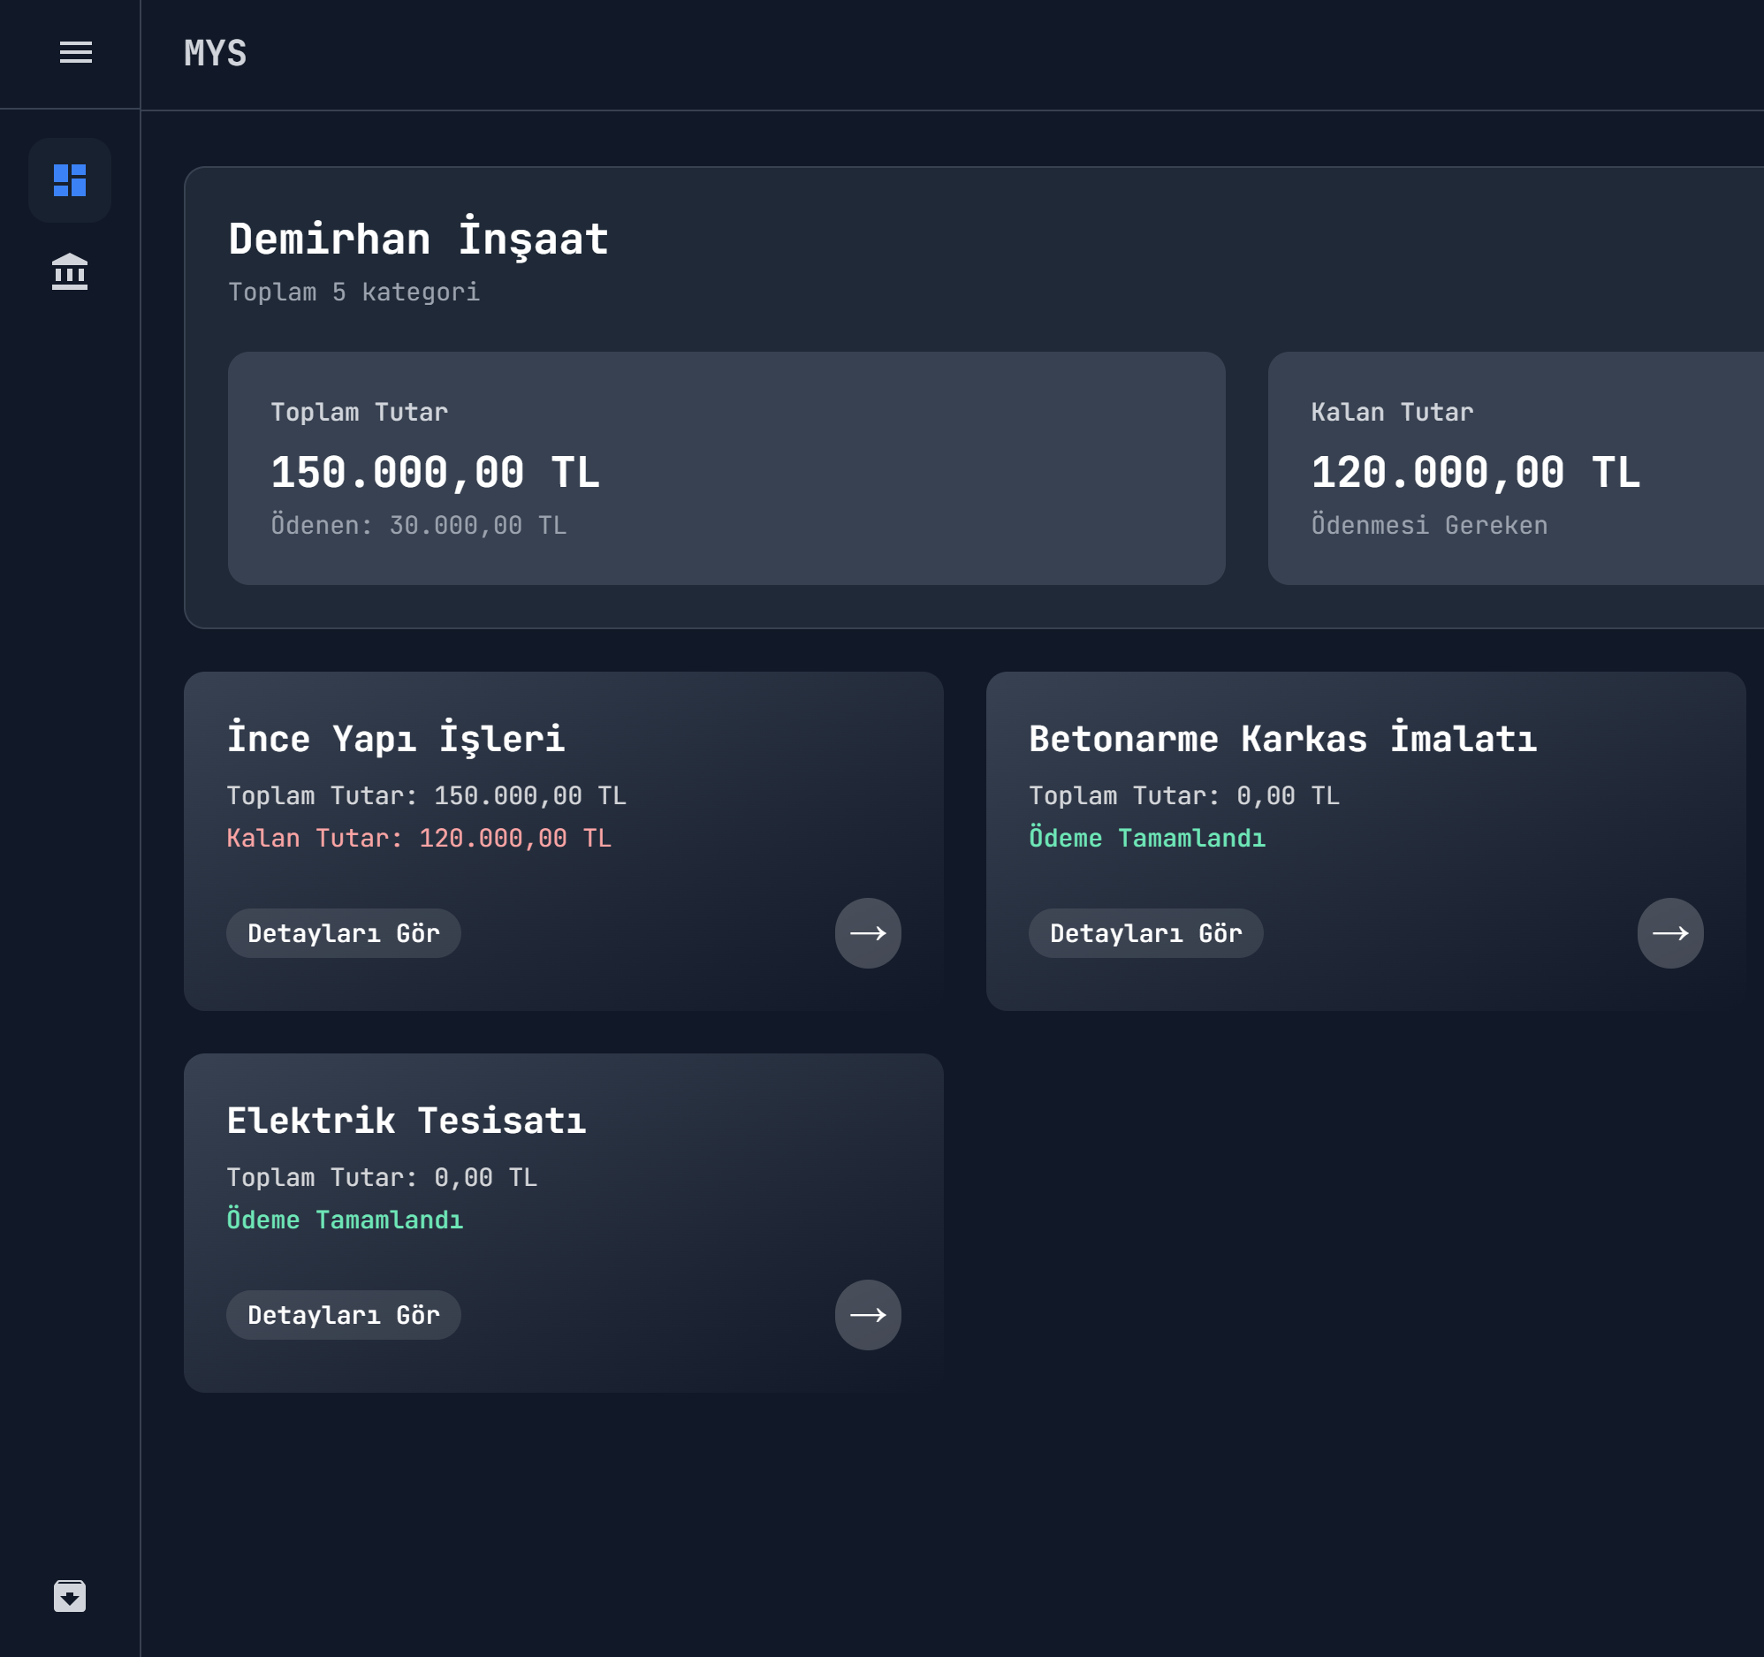
Task: Click the MYS app title
Action: [x=215, y=53]
